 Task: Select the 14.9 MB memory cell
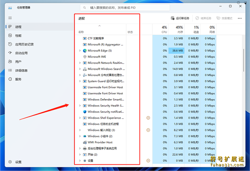[176, 69]
